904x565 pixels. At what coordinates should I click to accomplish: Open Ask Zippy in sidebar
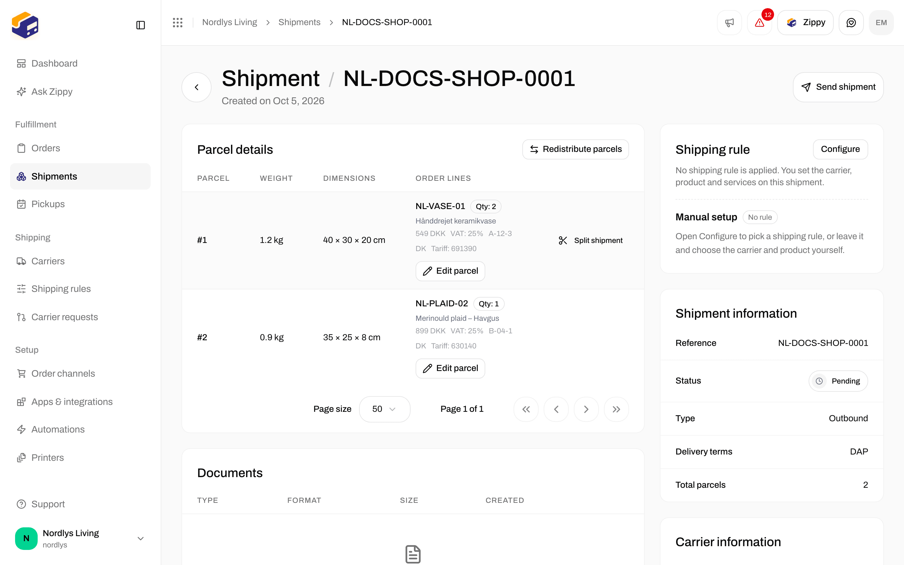point(80,92)
